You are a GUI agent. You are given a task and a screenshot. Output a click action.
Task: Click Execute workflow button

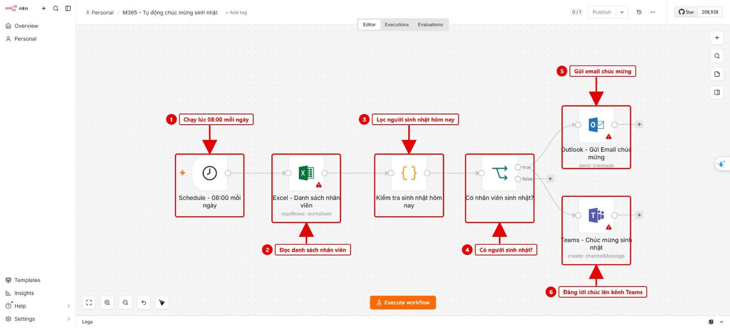tap(403, 302)
